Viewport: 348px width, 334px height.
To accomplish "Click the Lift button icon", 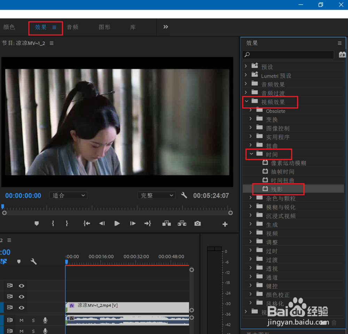I will pyautogui.click(x=166, y=224).
